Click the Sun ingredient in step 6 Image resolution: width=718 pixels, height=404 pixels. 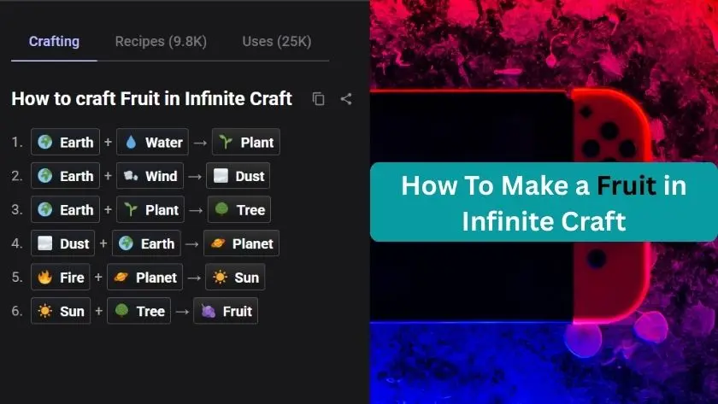pos(61,311)
